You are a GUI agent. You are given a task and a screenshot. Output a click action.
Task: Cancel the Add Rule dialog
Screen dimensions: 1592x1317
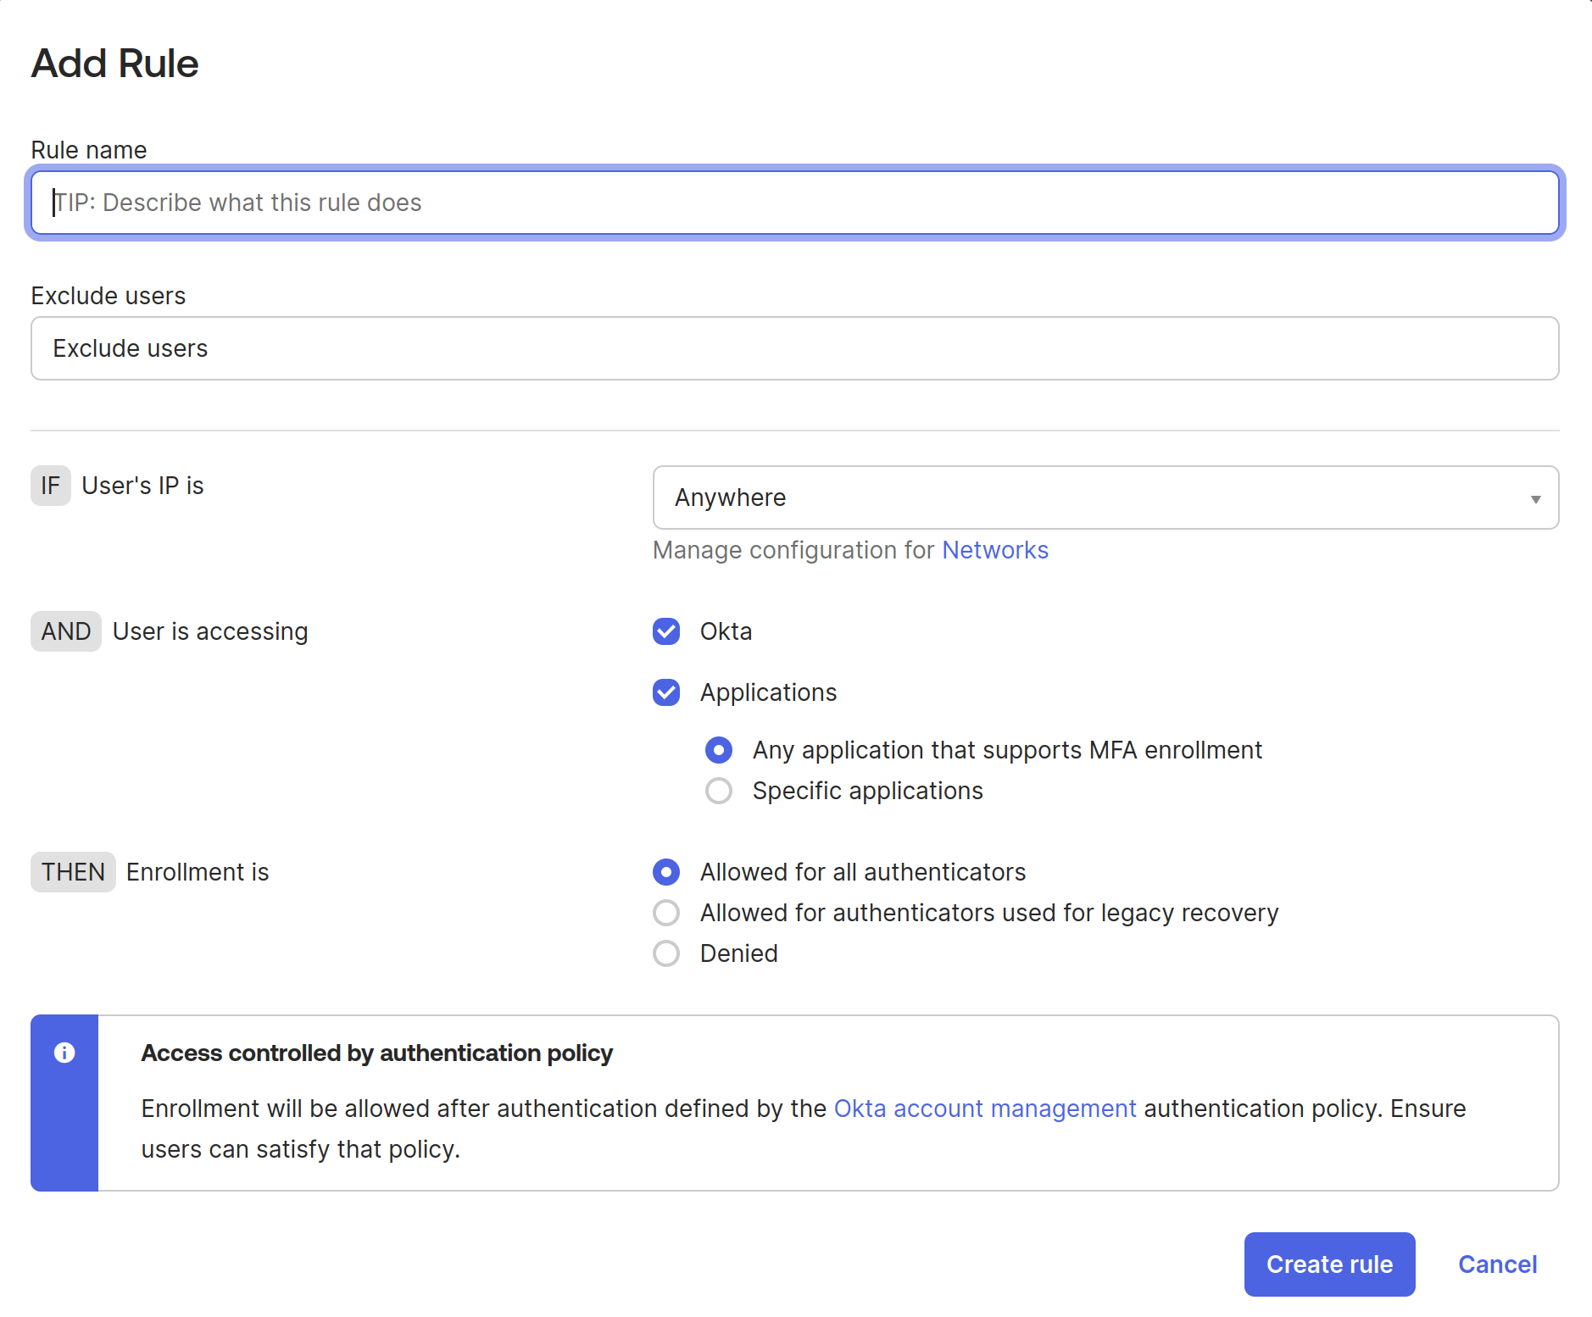coord(1497,1264)
